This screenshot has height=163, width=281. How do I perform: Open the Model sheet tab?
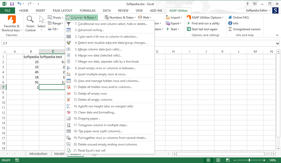(59, 154)
